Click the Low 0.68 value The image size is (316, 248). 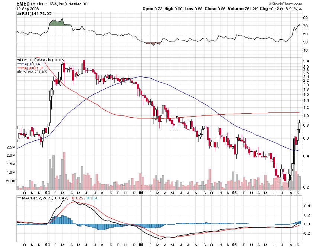(x=193, y=9)
